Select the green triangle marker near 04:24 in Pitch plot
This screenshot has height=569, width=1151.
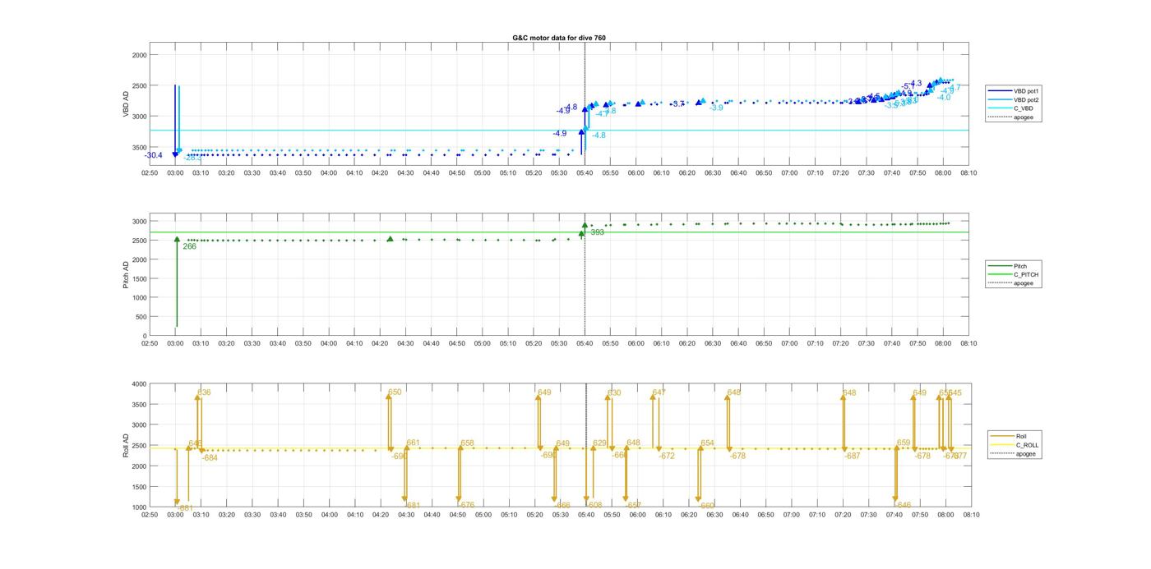click(x=390, y=239)
